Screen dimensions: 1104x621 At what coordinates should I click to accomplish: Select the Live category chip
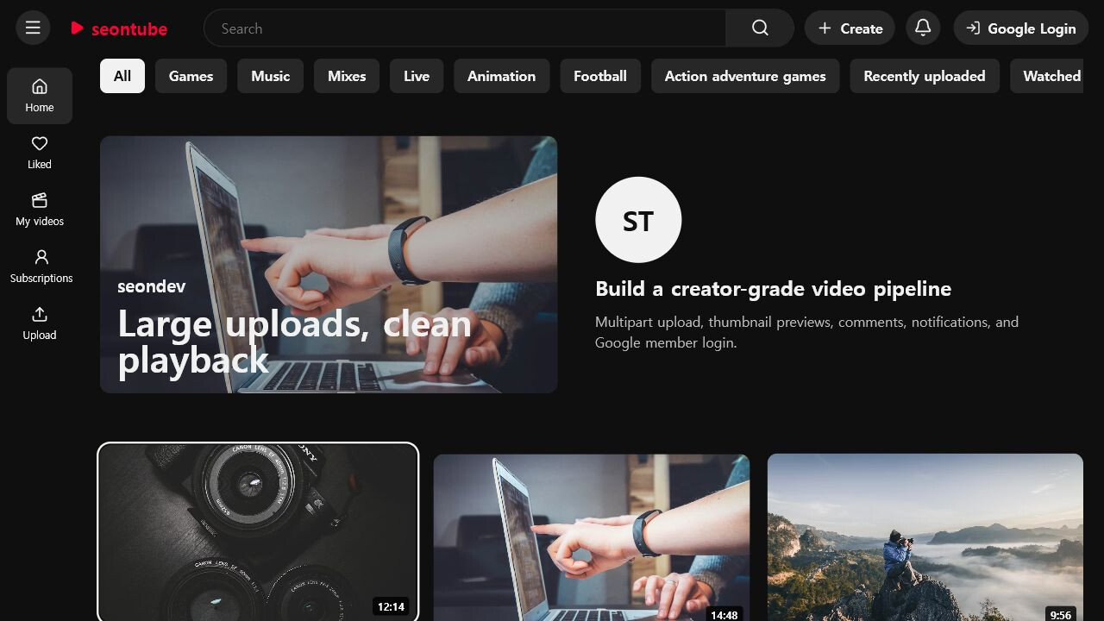click(x=417, y=76)
